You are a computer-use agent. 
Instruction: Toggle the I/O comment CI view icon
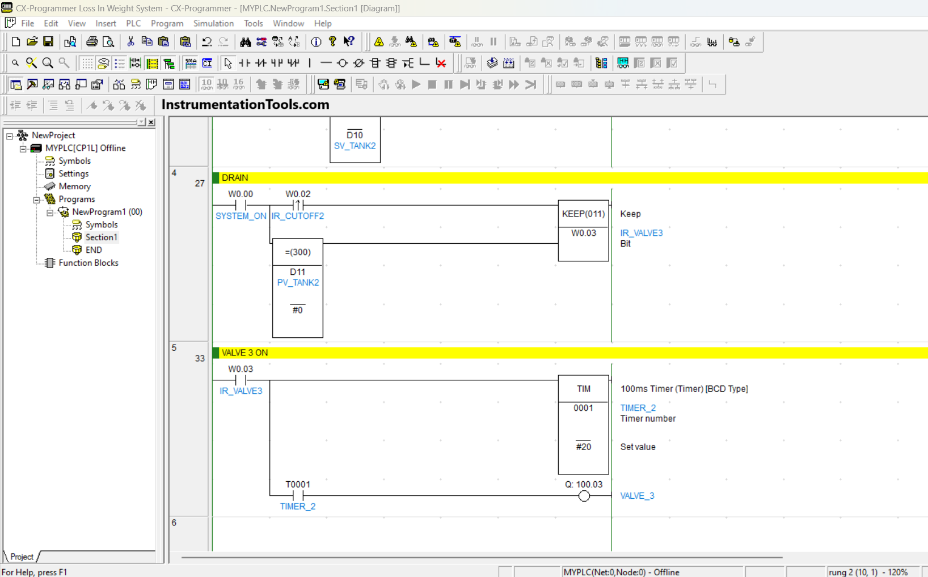click(x=207, y=63)
